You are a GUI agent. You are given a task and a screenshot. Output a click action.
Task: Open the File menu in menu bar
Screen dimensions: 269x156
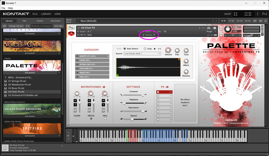pyautogui.click(x=3, y=8)
